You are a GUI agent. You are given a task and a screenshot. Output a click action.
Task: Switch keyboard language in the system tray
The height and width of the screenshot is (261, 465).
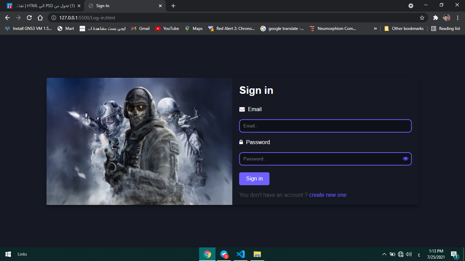click(419, 254)
